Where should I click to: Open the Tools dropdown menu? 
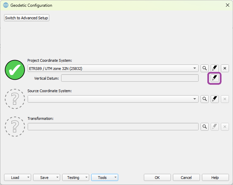[115, 178]
